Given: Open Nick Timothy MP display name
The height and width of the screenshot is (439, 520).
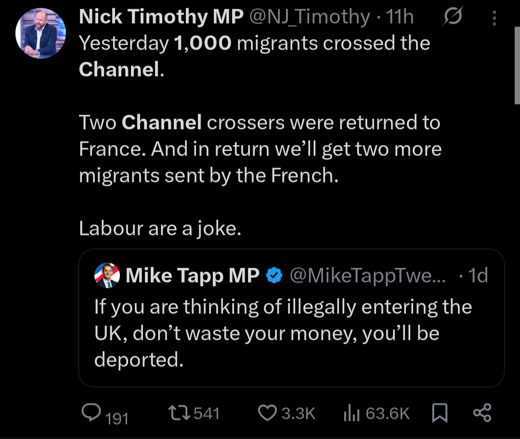Looking at the screenshot, I should (x=161, y=18).
